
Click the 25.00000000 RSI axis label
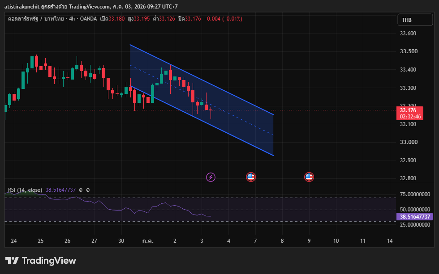[x=415, y=224]
